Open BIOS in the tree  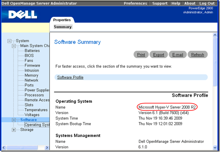[x=29, y=56]
